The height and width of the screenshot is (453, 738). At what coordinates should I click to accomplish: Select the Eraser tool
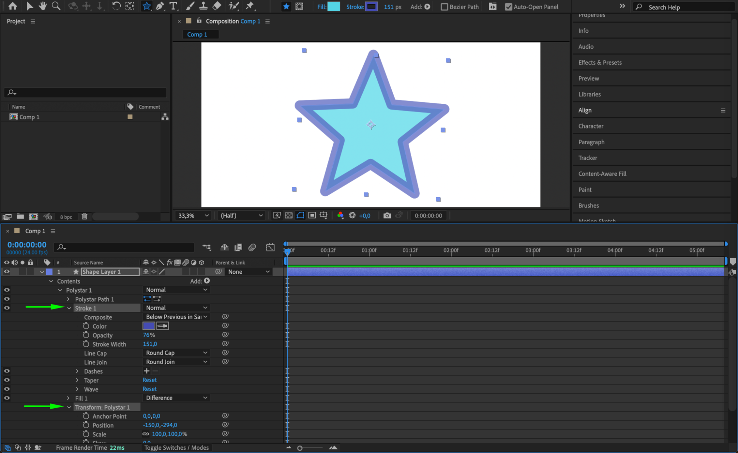[217, 6]
